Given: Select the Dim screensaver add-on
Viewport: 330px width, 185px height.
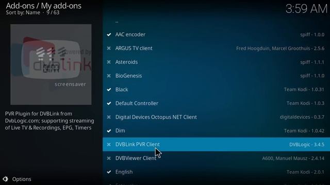Looking at the screenshot, I should pos(216,131).
